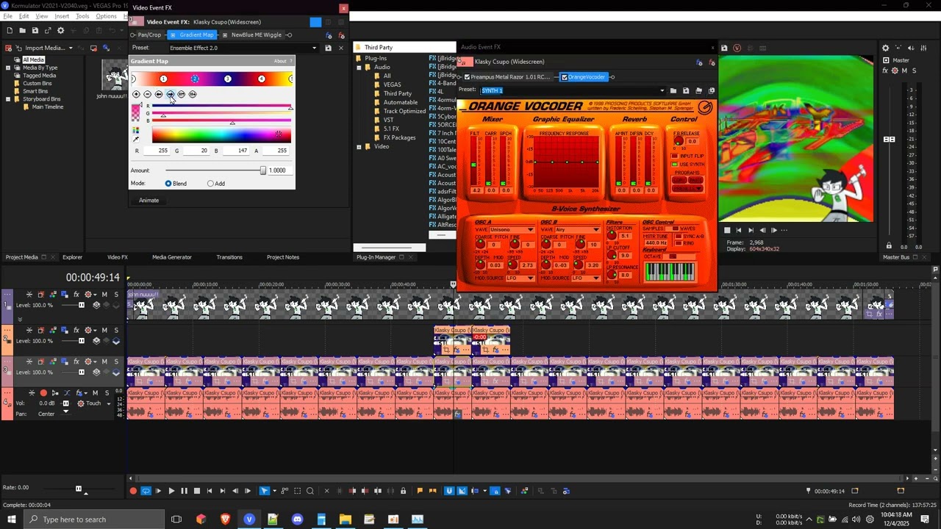
Task: Pick eyedropper tool in Gradient Map
Action: point(135,139)
